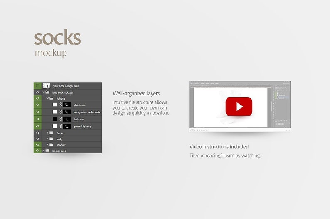Select the 'background reflex color' mask thumbnail
Screen dimensions: 330x219
point(67,112)
